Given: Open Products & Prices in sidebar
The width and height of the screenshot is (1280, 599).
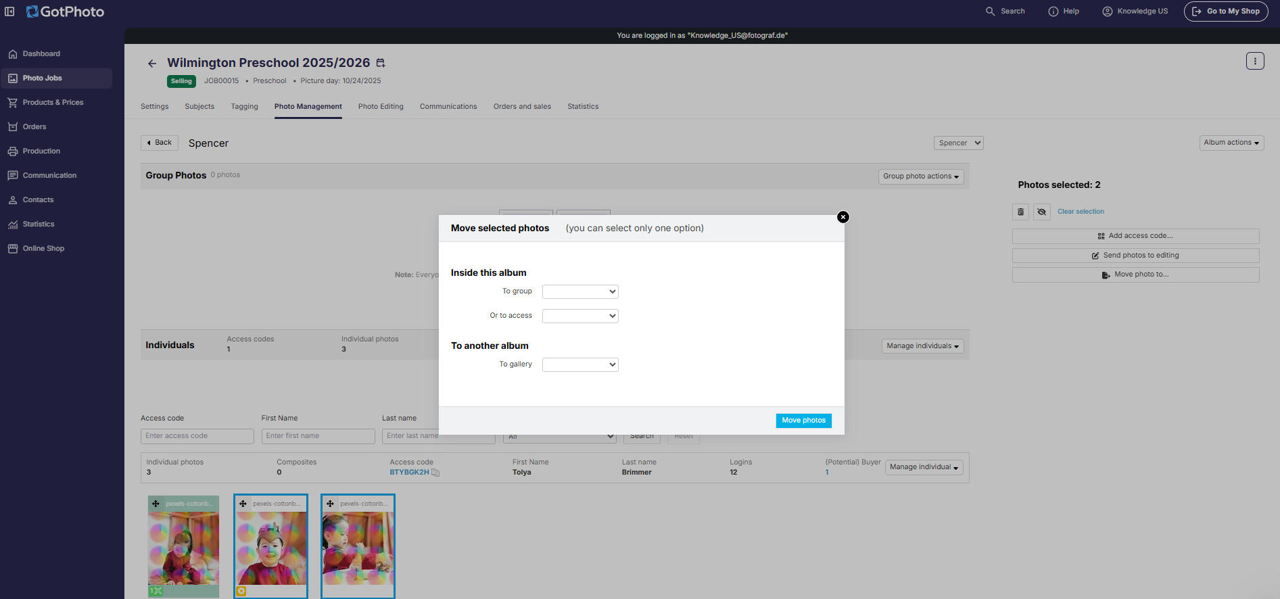Looking at the screenshot, I should tap(57, 103).
